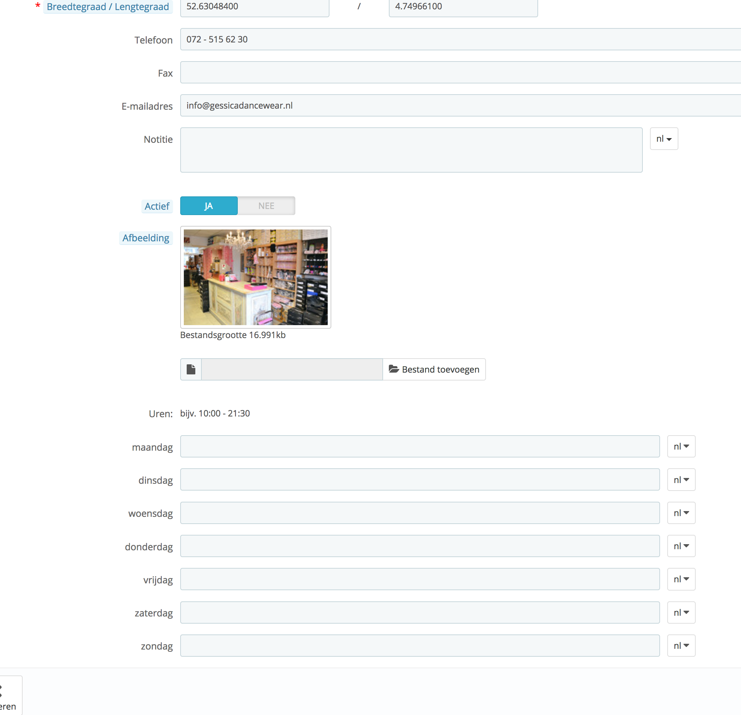Click the Afbeelding label
Viewport: 741px width, 715px height.
click(x=146, y=238)
